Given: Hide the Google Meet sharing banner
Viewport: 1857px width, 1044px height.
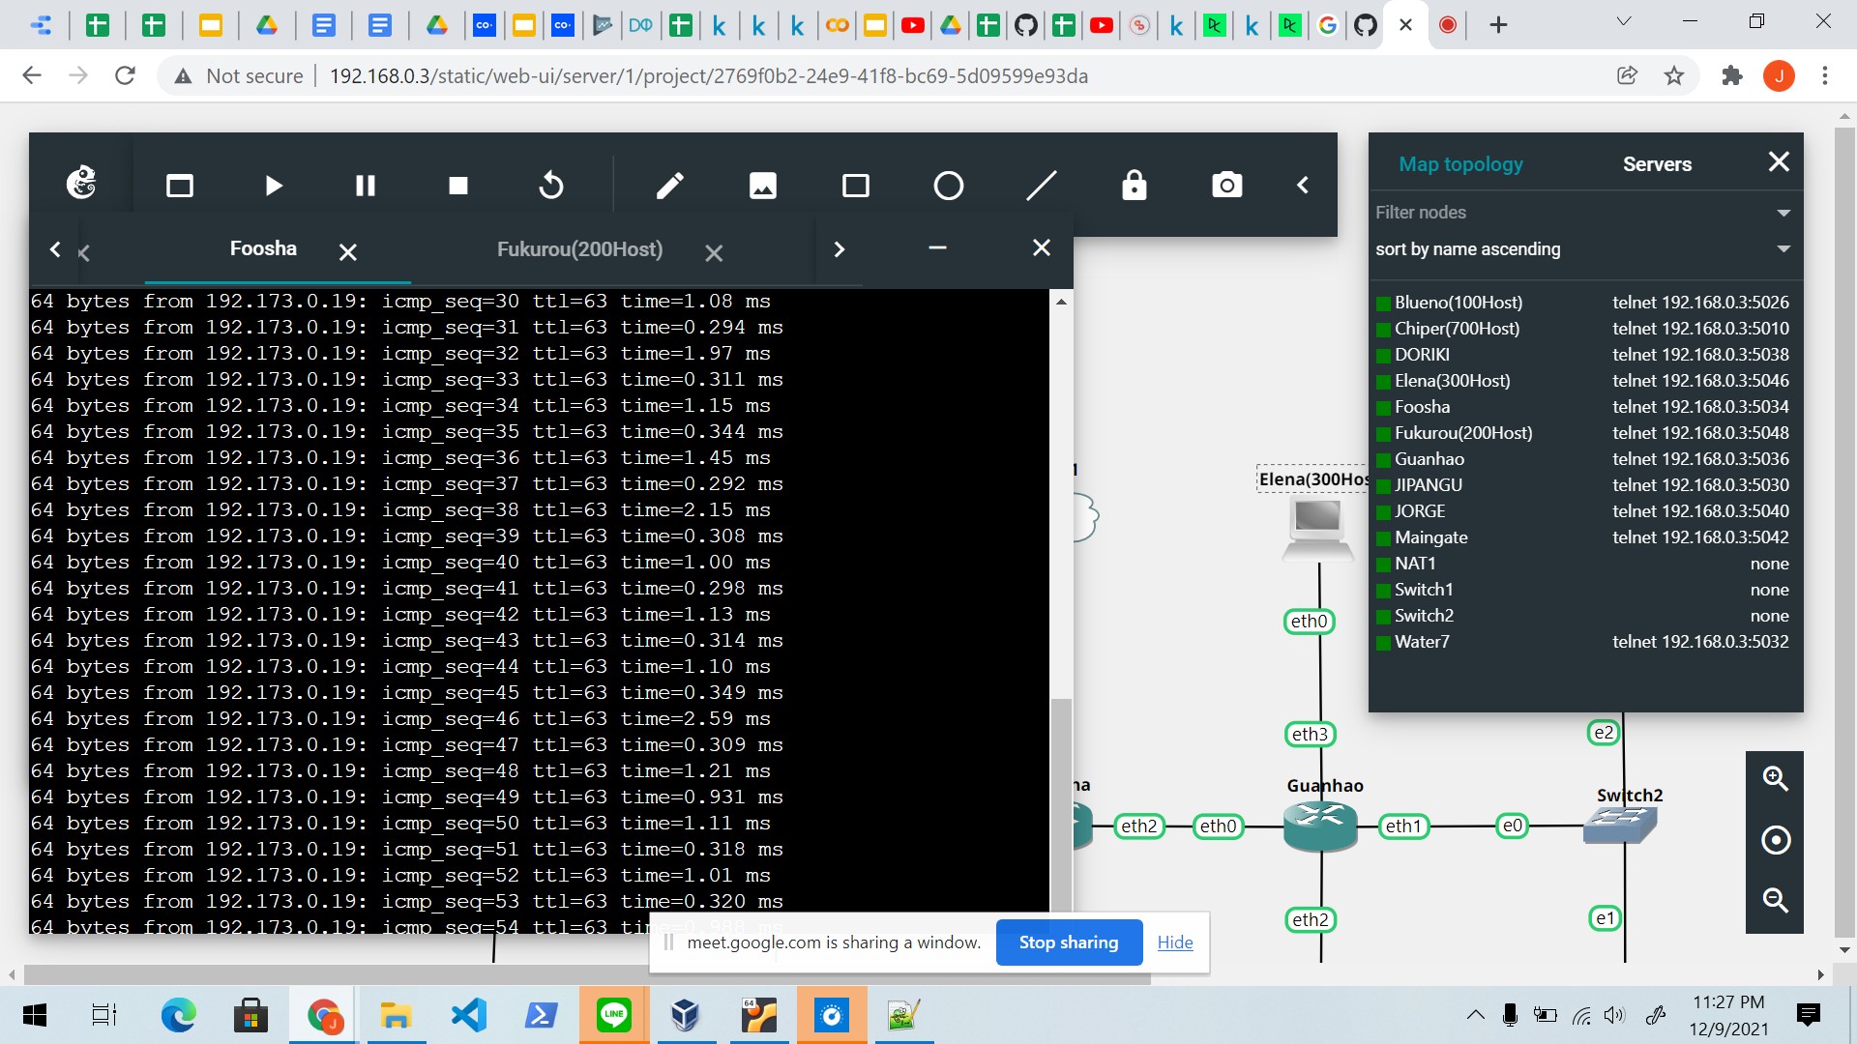Looking at the screenshot, I should point(1174,942).
